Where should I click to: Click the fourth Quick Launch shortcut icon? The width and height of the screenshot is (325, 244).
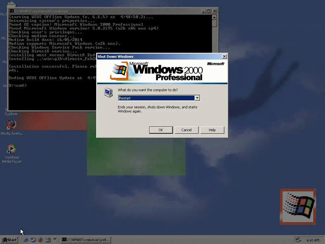(x=48, y=240)
